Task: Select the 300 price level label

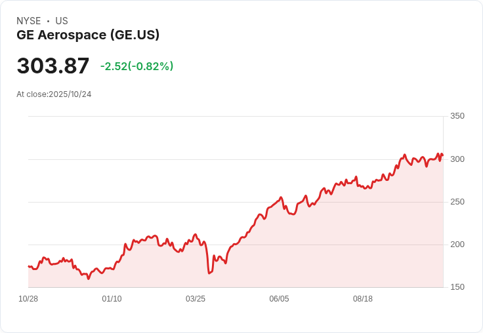Action: 457,159
